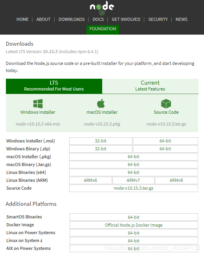Image resolution: width=204 pixels, height=255 pixels.
Task: Click the Node.js logo
Action: pyautogui.click(x=102, y=8)
